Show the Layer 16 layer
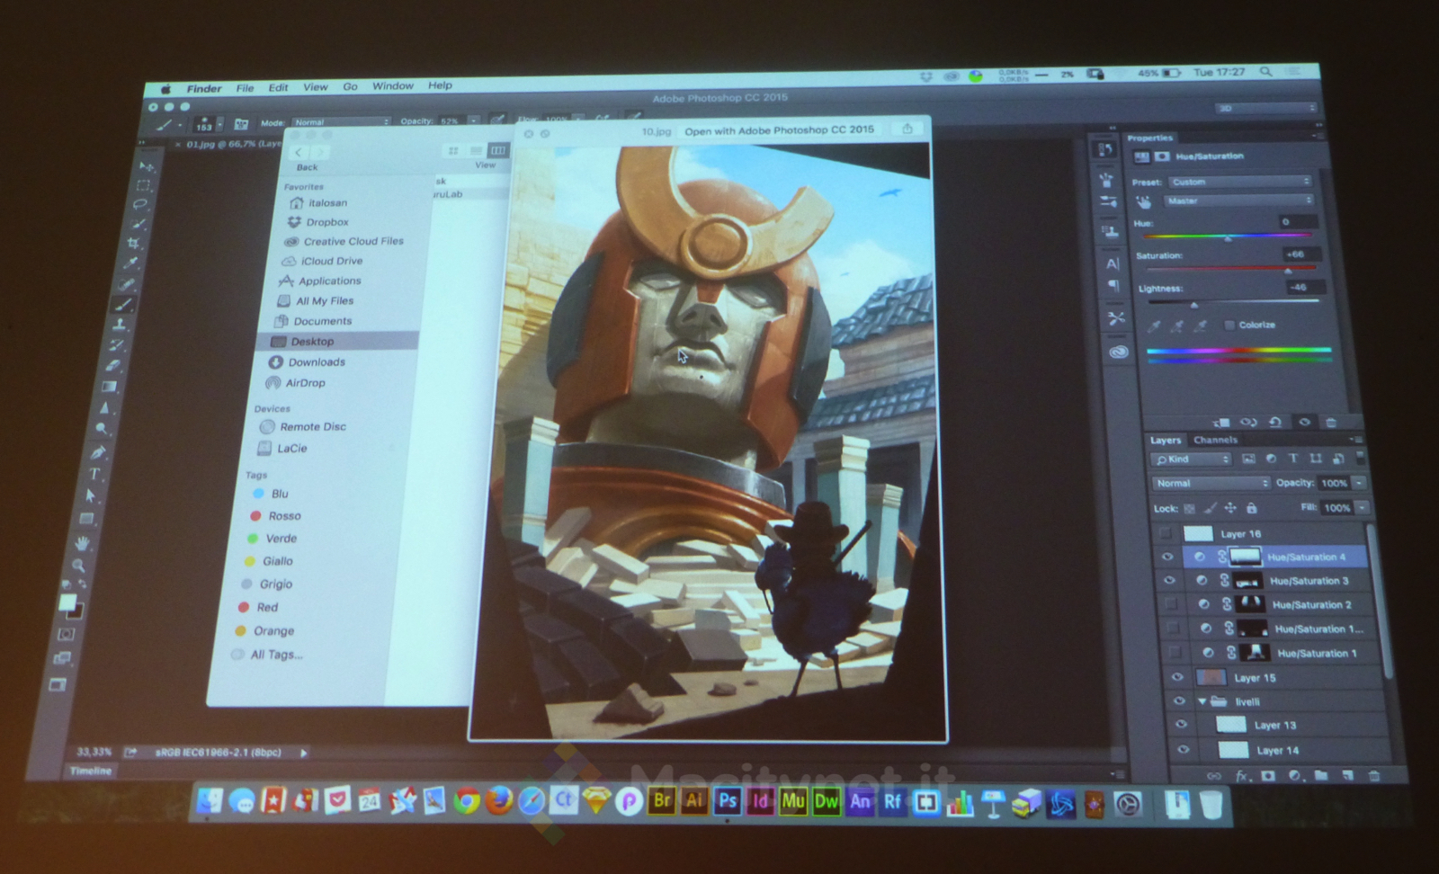Viewport: 1439px width, 874px height. click(1166, 534)
